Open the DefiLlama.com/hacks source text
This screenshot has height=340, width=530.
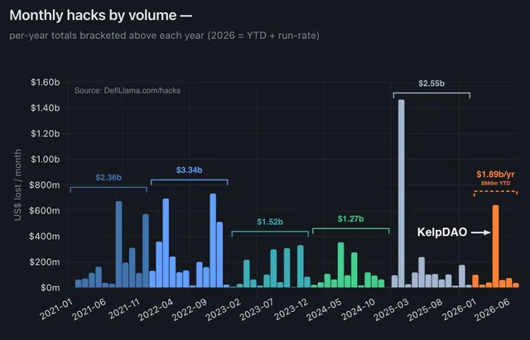128,90
